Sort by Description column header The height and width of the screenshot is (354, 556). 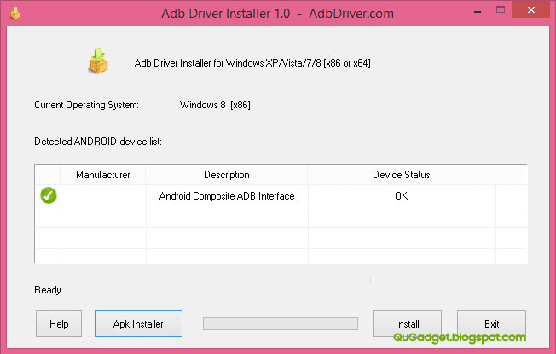click(227, 175)
